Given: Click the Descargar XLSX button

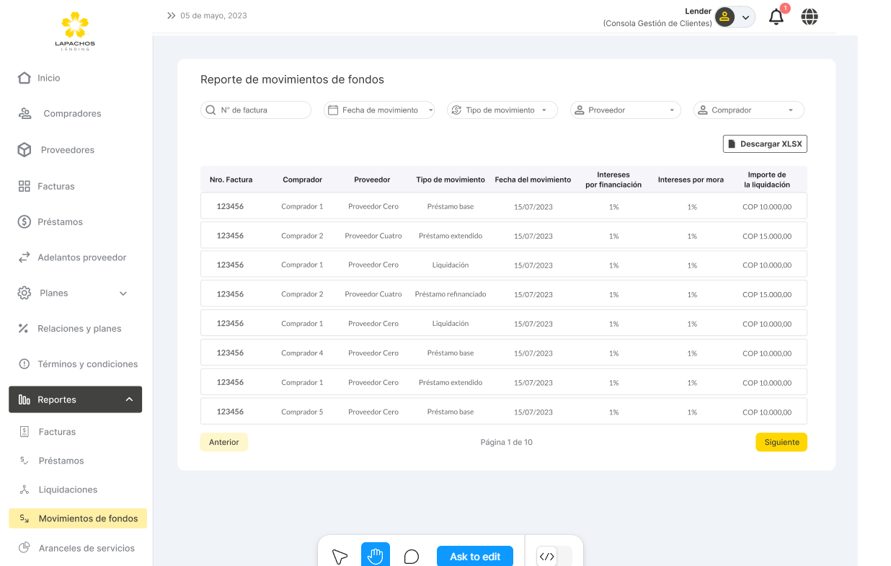Looking at the screenshot, I should (765, 144).
